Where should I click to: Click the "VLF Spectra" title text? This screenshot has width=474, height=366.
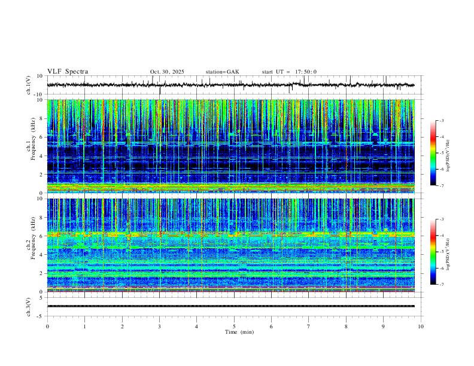(68, 72)
